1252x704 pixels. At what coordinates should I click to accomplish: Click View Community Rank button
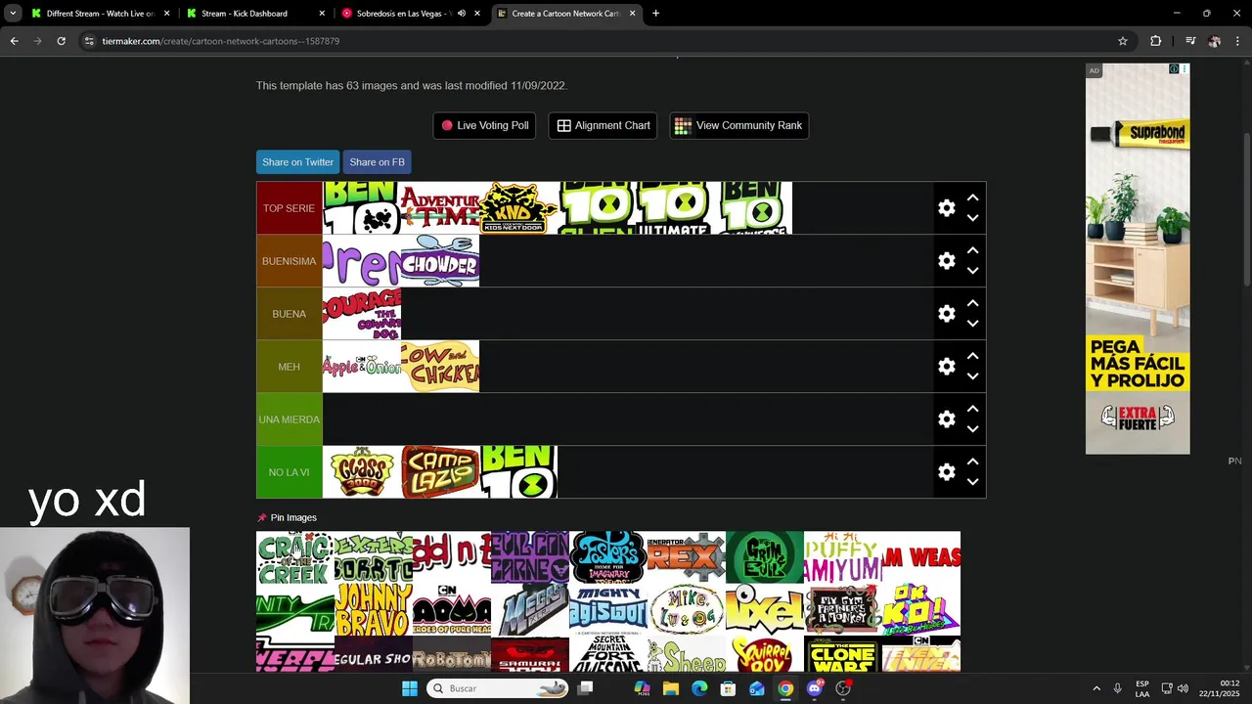(x=738, y=125)
